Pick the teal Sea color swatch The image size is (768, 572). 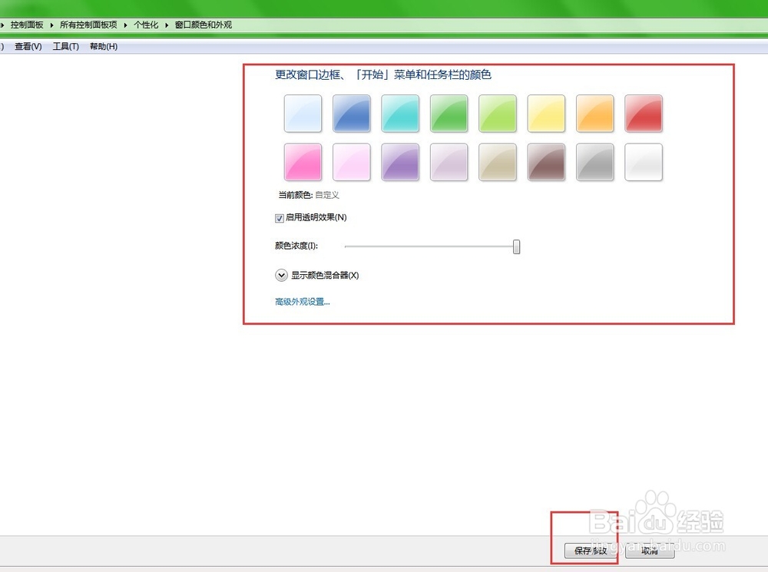pyautogui.click(x=400, y=113)
